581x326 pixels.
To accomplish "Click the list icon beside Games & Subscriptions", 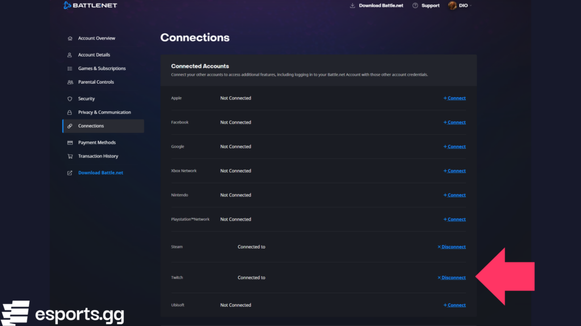I will [x=69, y=68].
